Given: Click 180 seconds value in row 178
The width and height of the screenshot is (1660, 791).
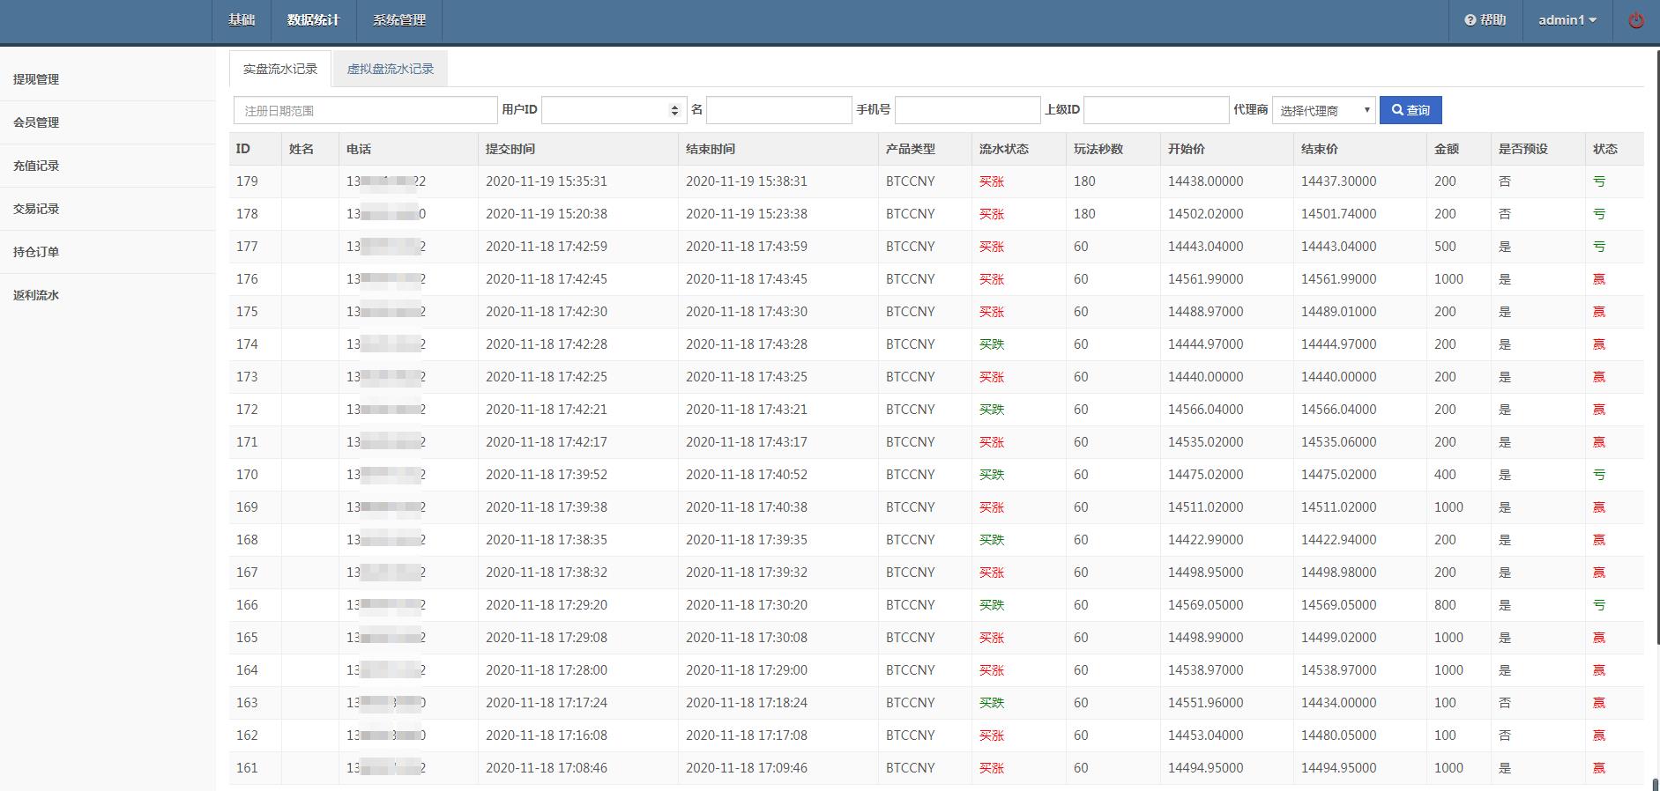Looking at the screenshot, I should [1084, 214].
